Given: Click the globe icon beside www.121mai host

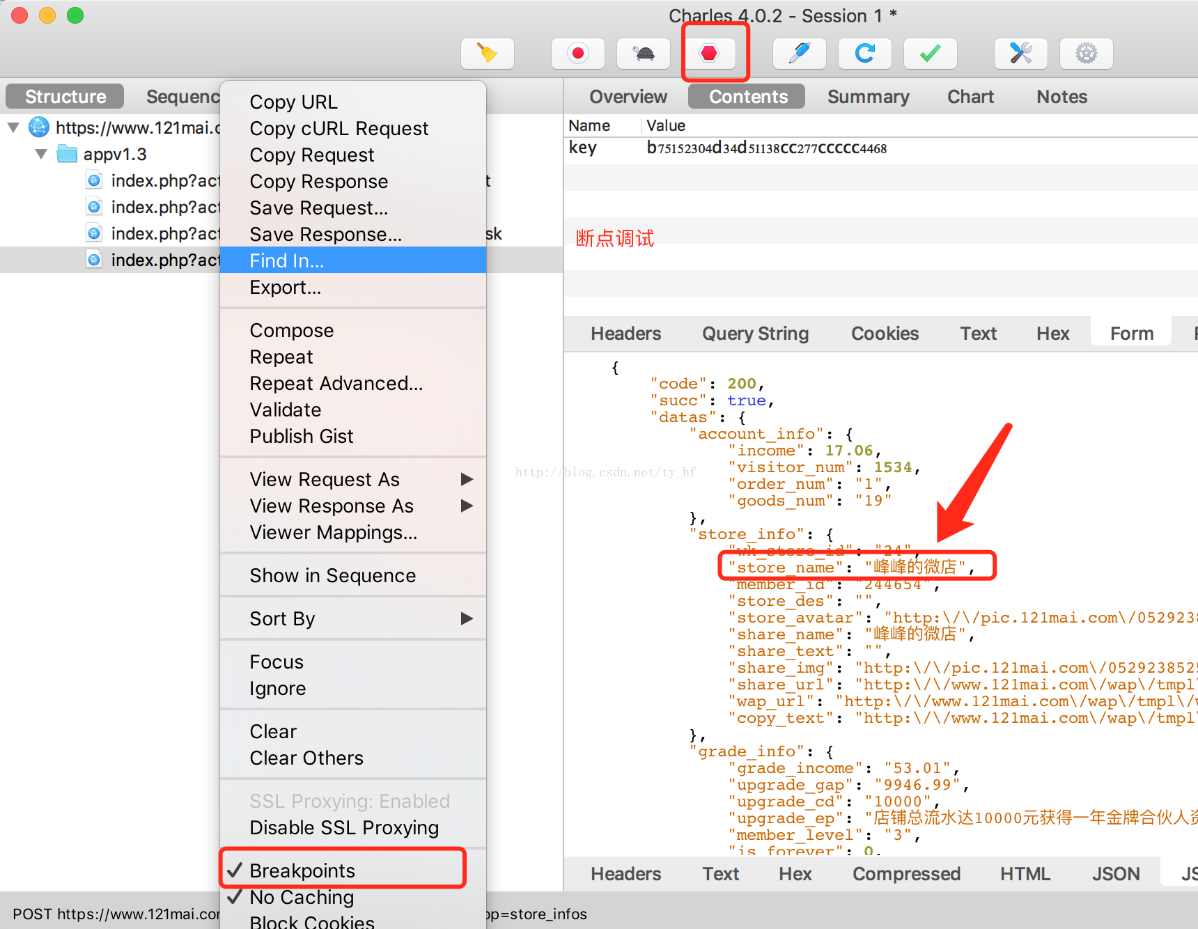Looking at the screenshot, I should click(x=39, y=127).
